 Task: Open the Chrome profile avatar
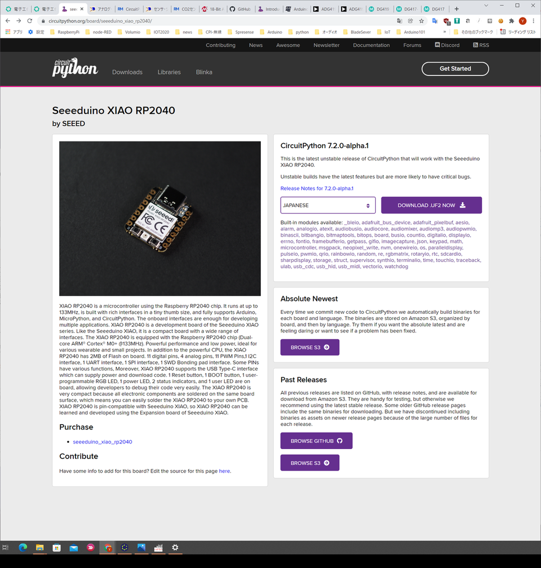[x=522, y=20]
